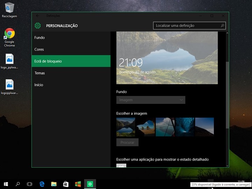
Task: Select Ecrã de bloqueio section
Action: [x=71, y=61]
